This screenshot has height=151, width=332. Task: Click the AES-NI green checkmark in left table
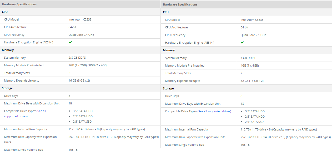click(70, 42)
